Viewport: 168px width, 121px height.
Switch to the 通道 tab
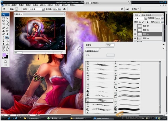tap(144, 15)
